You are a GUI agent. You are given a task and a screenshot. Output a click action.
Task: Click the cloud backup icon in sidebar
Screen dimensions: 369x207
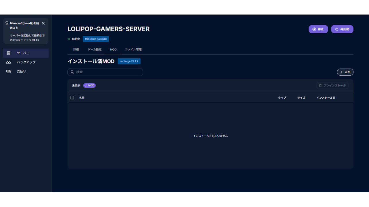click(8, 62)
